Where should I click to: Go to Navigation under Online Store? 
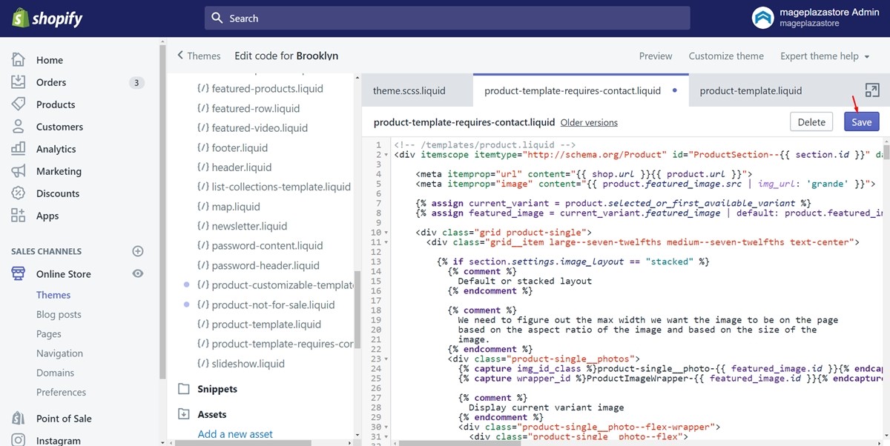(x=59, y=353)
